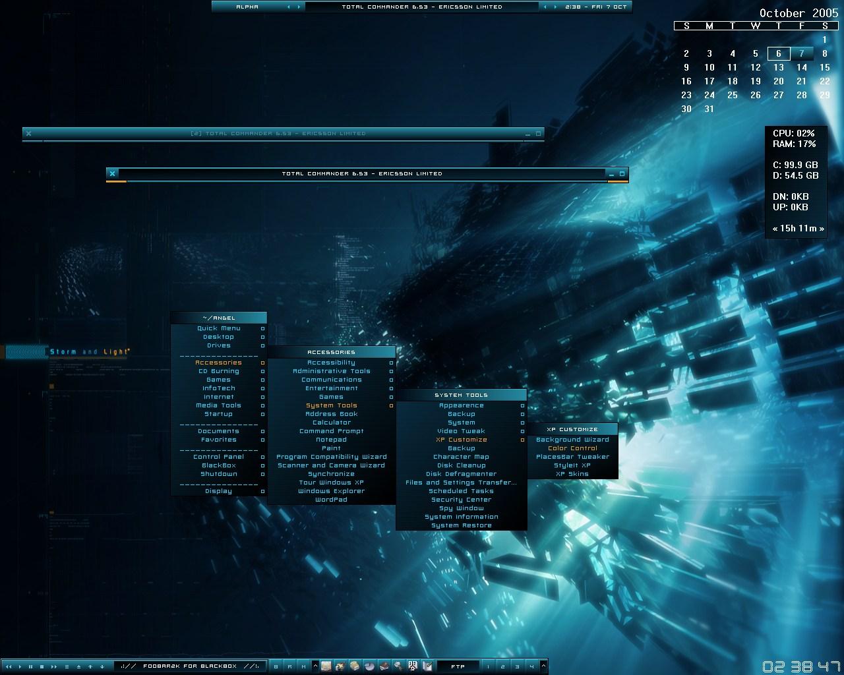This screenshot has height=675, width=844.
Task: Open the playlist list icon in player bar
Action: [x=67, y=666]
